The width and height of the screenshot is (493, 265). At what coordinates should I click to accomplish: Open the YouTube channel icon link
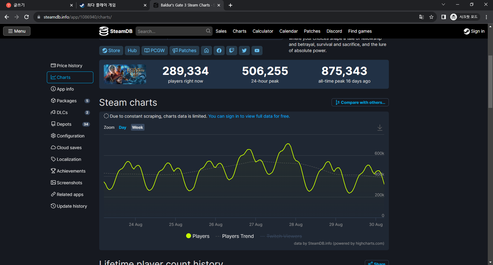pos(257,51)
